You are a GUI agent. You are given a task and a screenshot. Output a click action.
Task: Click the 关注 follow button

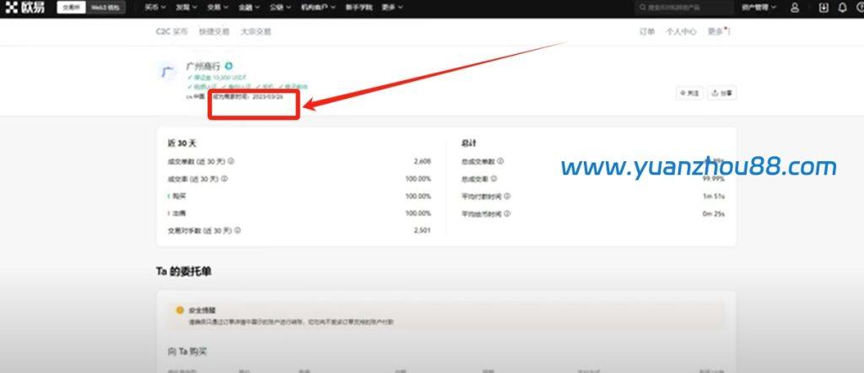point(688,93)
